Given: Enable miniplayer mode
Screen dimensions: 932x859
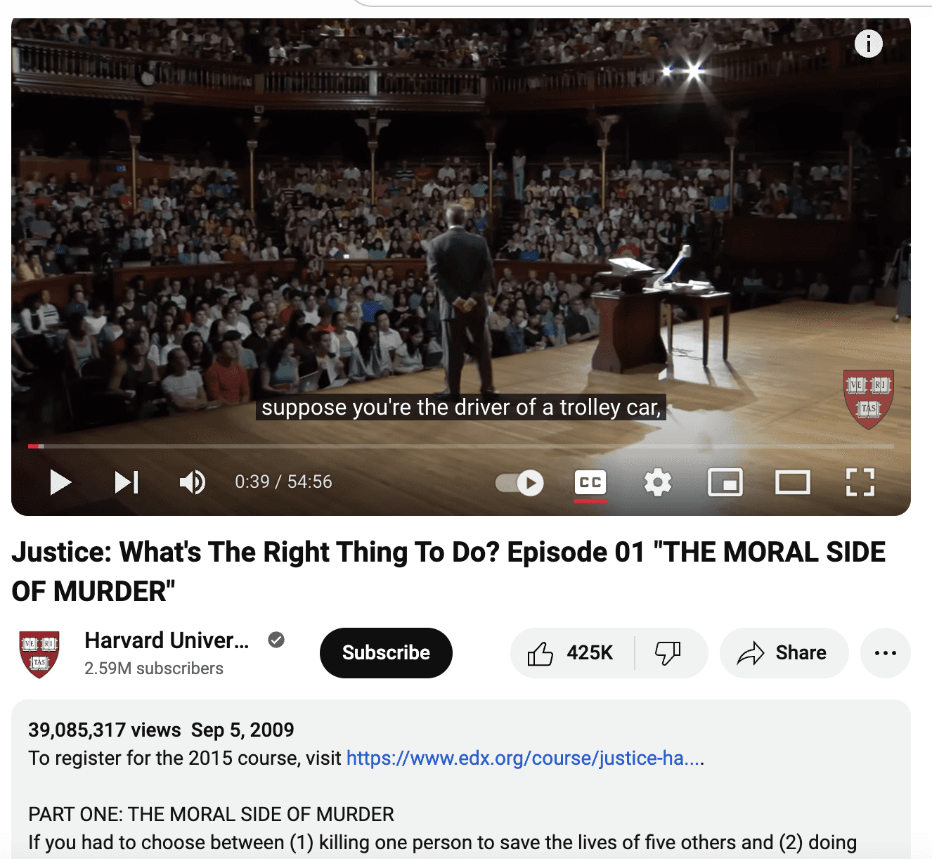Looking at the screenshot, I should point(725,483).
